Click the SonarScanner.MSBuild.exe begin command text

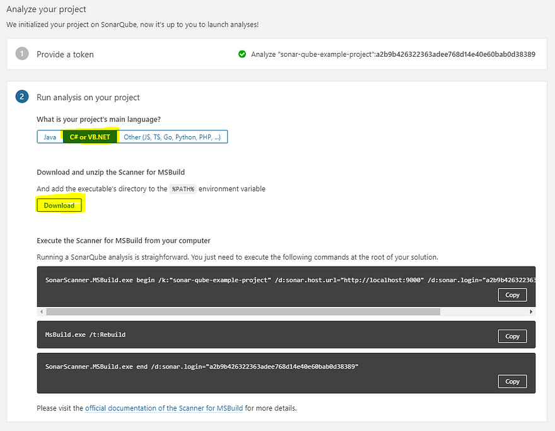(x=290, y=280)
